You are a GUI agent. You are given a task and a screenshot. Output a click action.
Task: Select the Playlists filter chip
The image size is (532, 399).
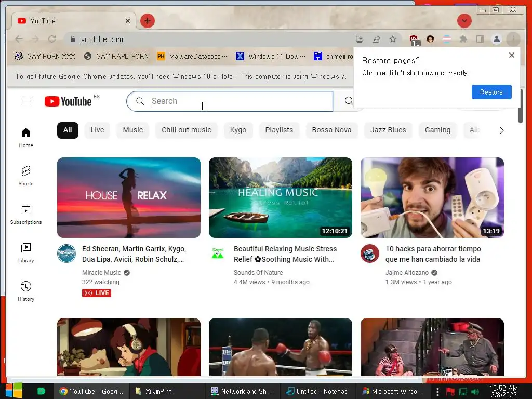coord(279,130)
